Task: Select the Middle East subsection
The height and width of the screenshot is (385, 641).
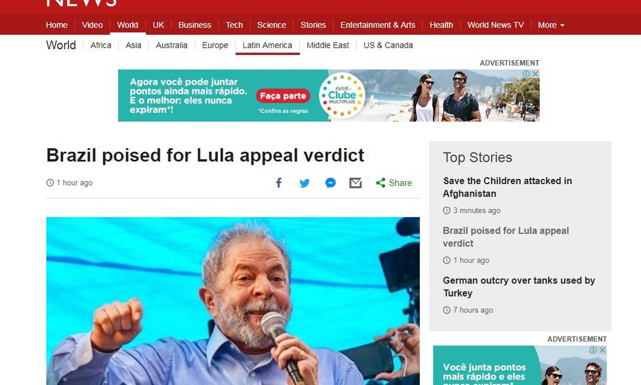Action: [x=328, y=45]
